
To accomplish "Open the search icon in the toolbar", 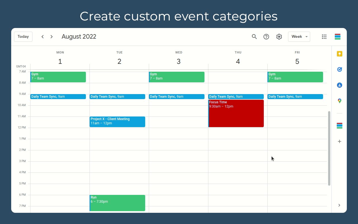I will (254, 36).
